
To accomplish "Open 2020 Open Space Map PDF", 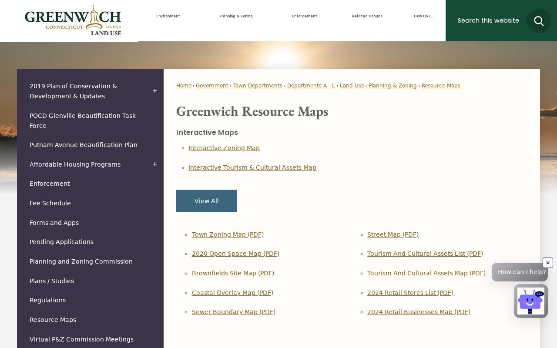I will pyautogui.click(x=235, y=254).
